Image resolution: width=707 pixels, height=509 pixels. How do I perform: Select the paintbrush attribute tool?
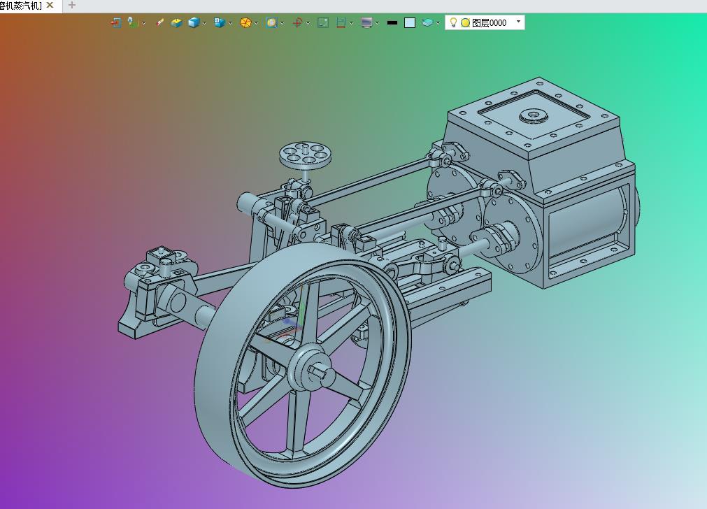point(159,22)
